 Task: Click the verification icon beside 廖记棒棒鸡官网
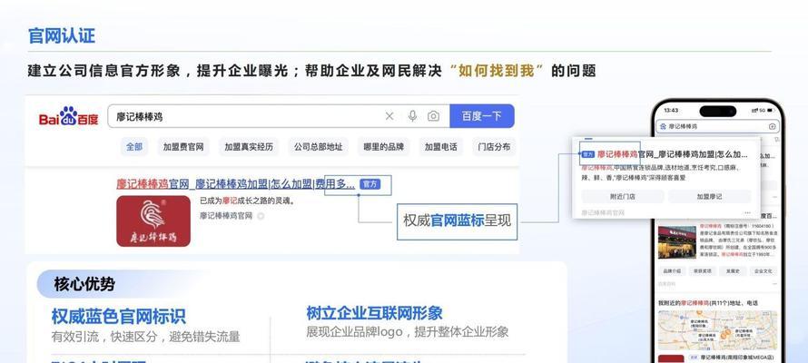coord(261,216)
